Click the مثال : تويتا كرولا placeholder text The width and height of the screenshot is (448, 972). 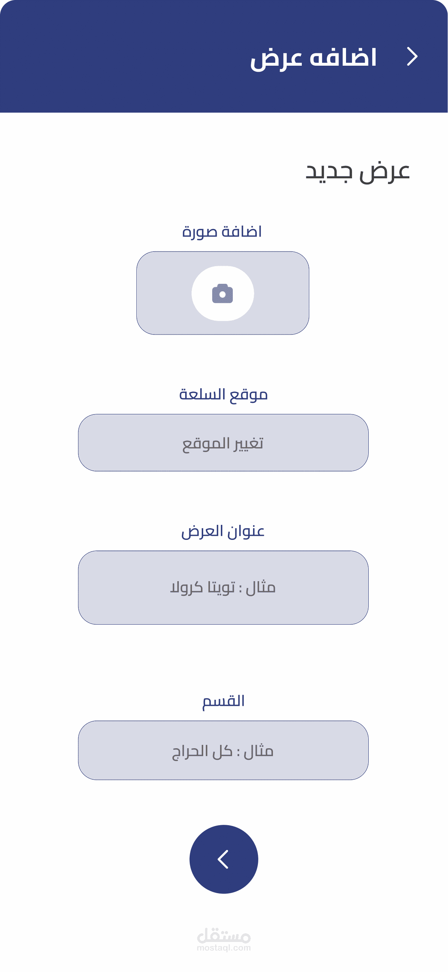click(x=223, y=588)
